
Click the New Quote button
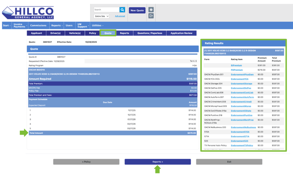point(137,10)
